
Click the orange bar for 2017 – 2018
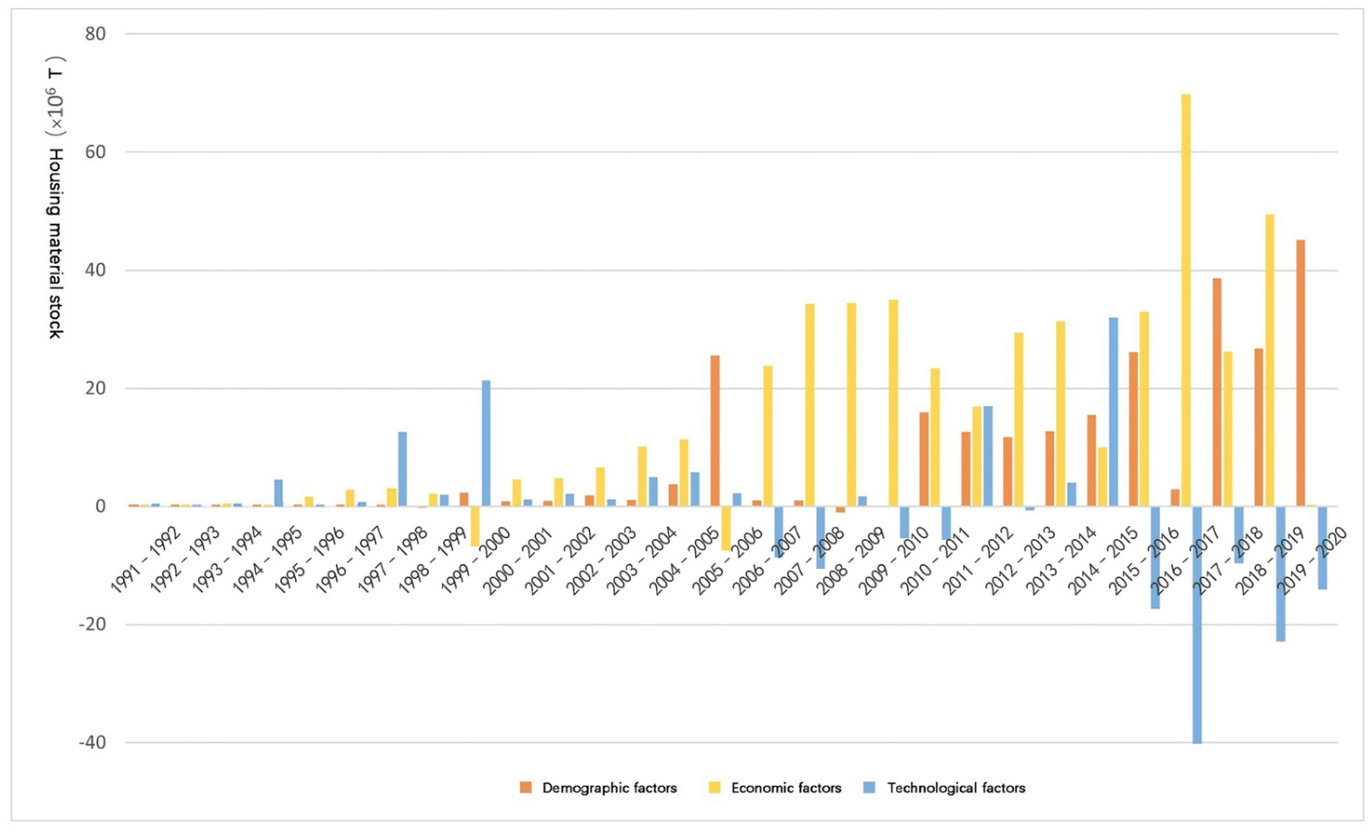1217,393
